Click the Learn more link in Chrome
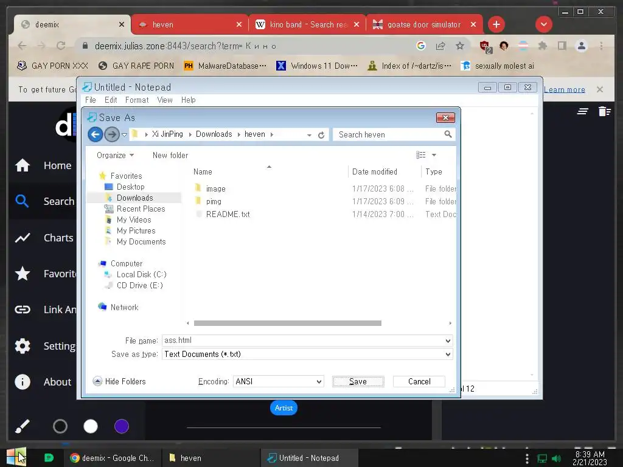Screen dimensions: 623x467 (564, 90)
